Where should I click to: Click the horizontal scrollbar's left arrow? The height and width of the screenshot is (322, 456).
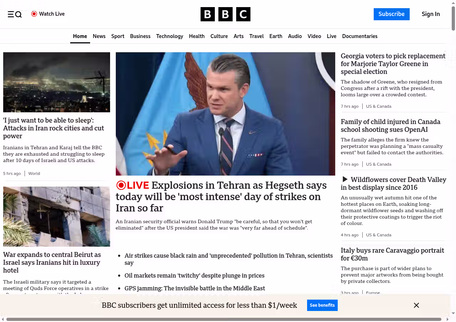pyautogui.click(x=3, y=319)
